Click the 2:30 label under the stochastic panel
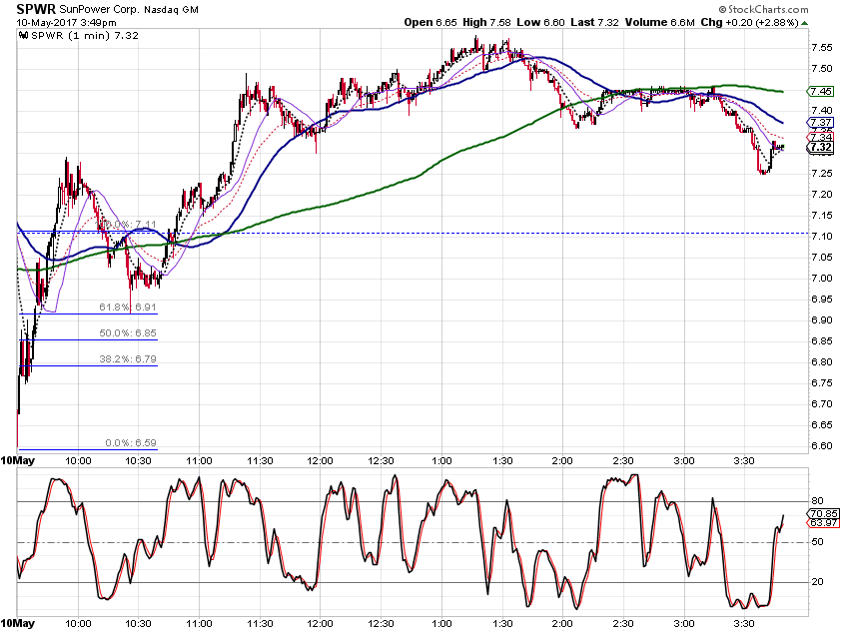Viewport: 849px width, 632px height. pyautogui.click(x=623, y=624)
